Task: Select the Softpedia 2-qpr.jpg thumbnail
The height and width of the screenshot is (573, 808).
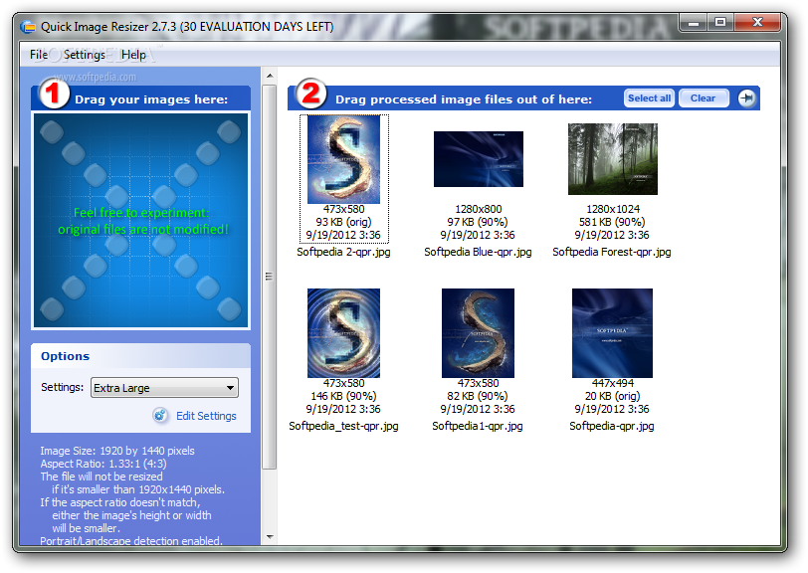Action: 343,159
